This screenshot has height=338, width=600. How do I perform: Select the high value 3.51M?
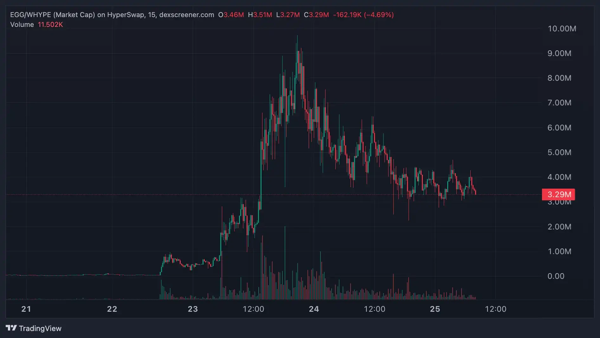pos(262,15)
